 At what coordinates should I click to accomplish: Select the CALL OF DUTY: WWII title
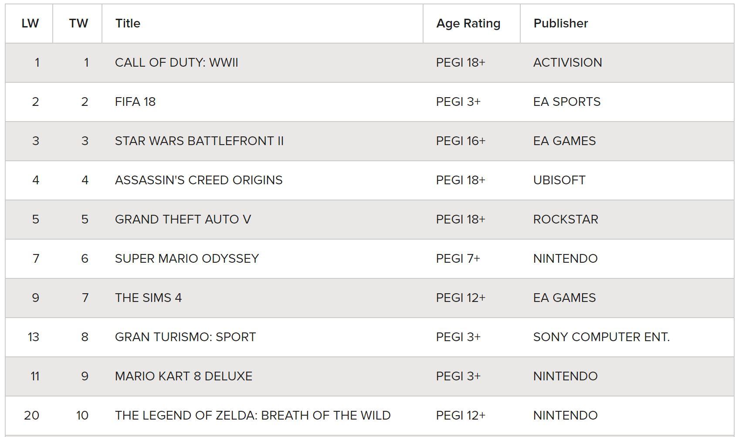176,63
